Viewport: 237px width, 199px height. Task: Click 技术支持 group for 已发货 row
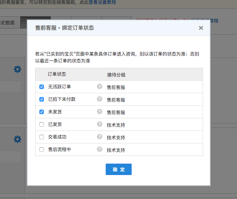(x=116, y=125)
